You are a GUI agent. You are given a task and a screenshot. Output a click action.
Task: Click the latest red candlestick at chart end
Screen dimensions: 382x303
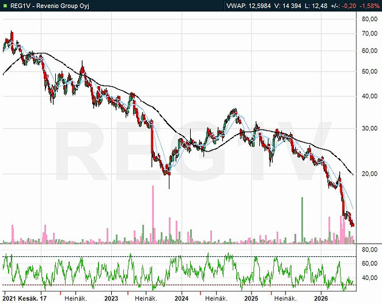[353, 225]
